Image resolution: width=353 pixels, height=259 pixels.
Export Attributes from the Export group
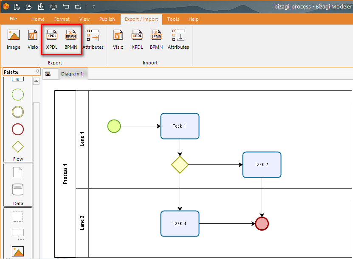pos(93,39)
